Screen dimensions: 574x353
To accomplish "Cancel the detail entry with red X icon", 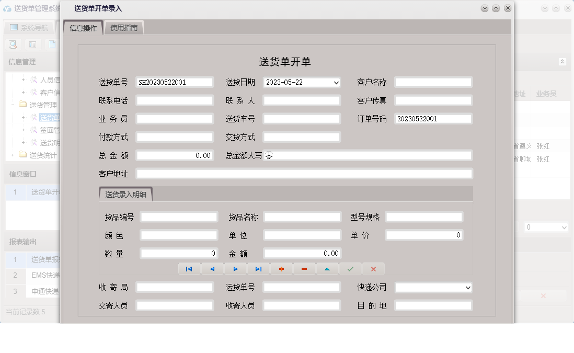I will 373,268.
